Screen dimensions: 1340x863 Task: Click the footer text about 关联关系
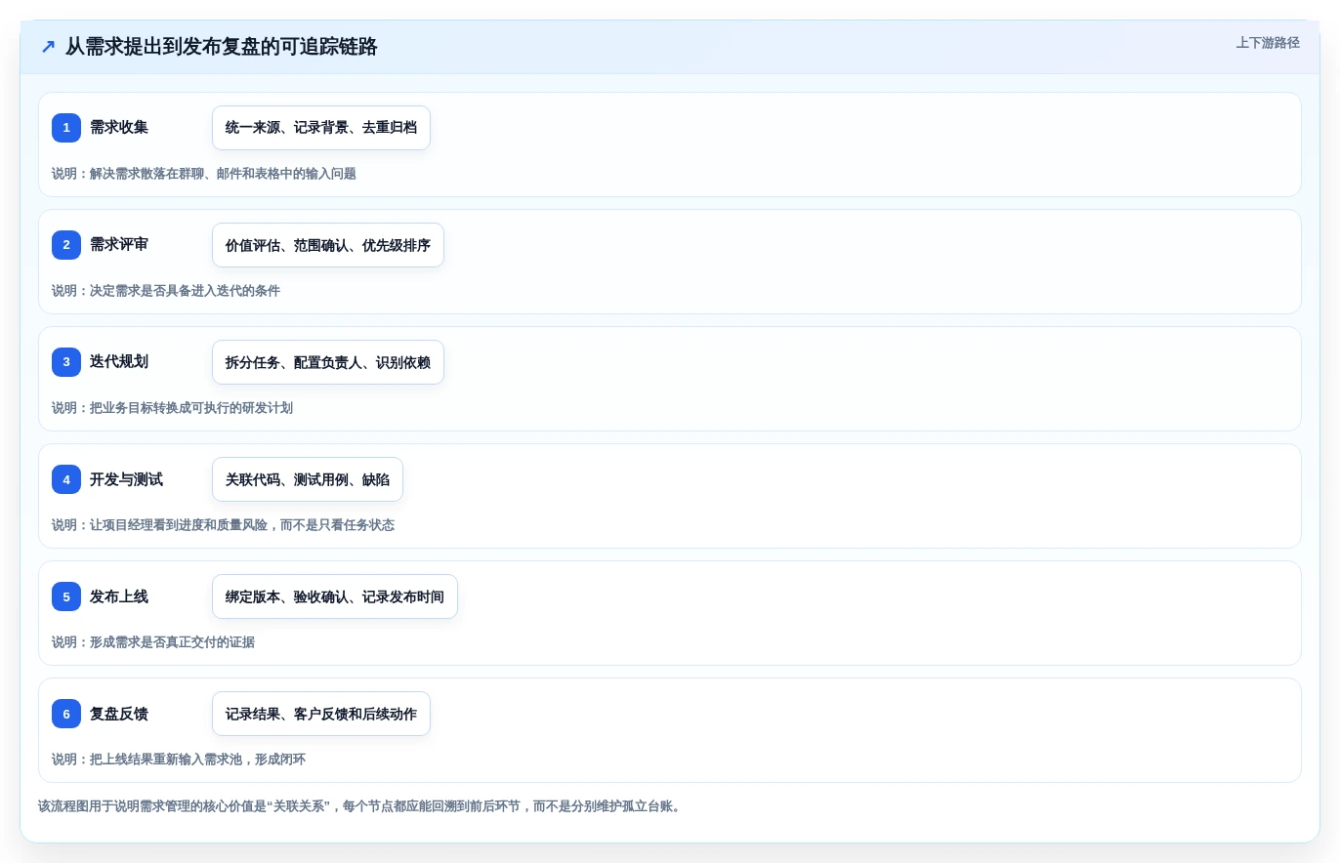[x=359, y=806]
